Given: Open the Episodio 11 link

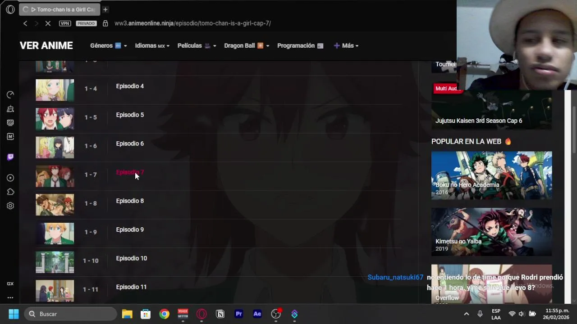Looking at the screenshot, I should [131, 287].
